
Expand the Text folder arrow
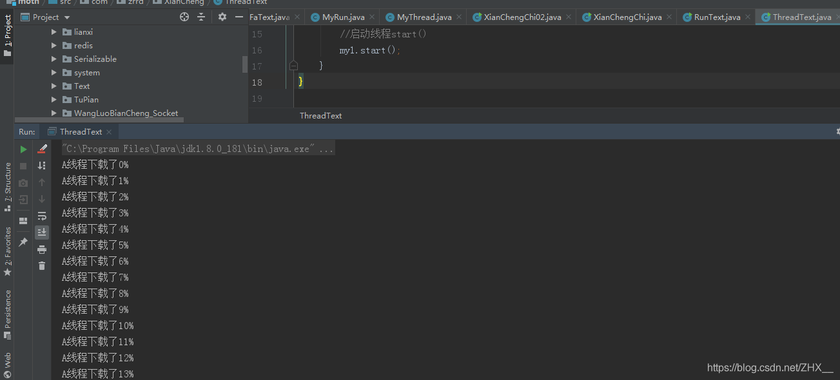54,86
